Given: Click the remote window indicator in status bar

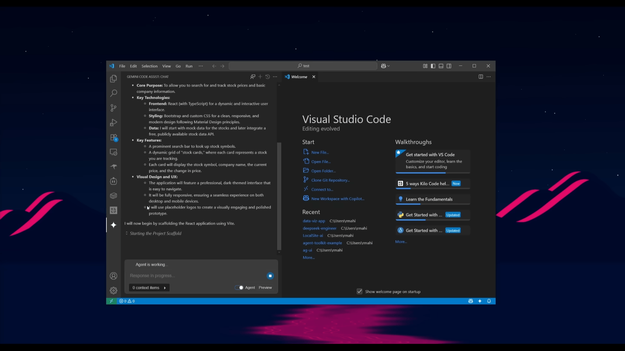Looking at the screenshot, I should [111, 301].
